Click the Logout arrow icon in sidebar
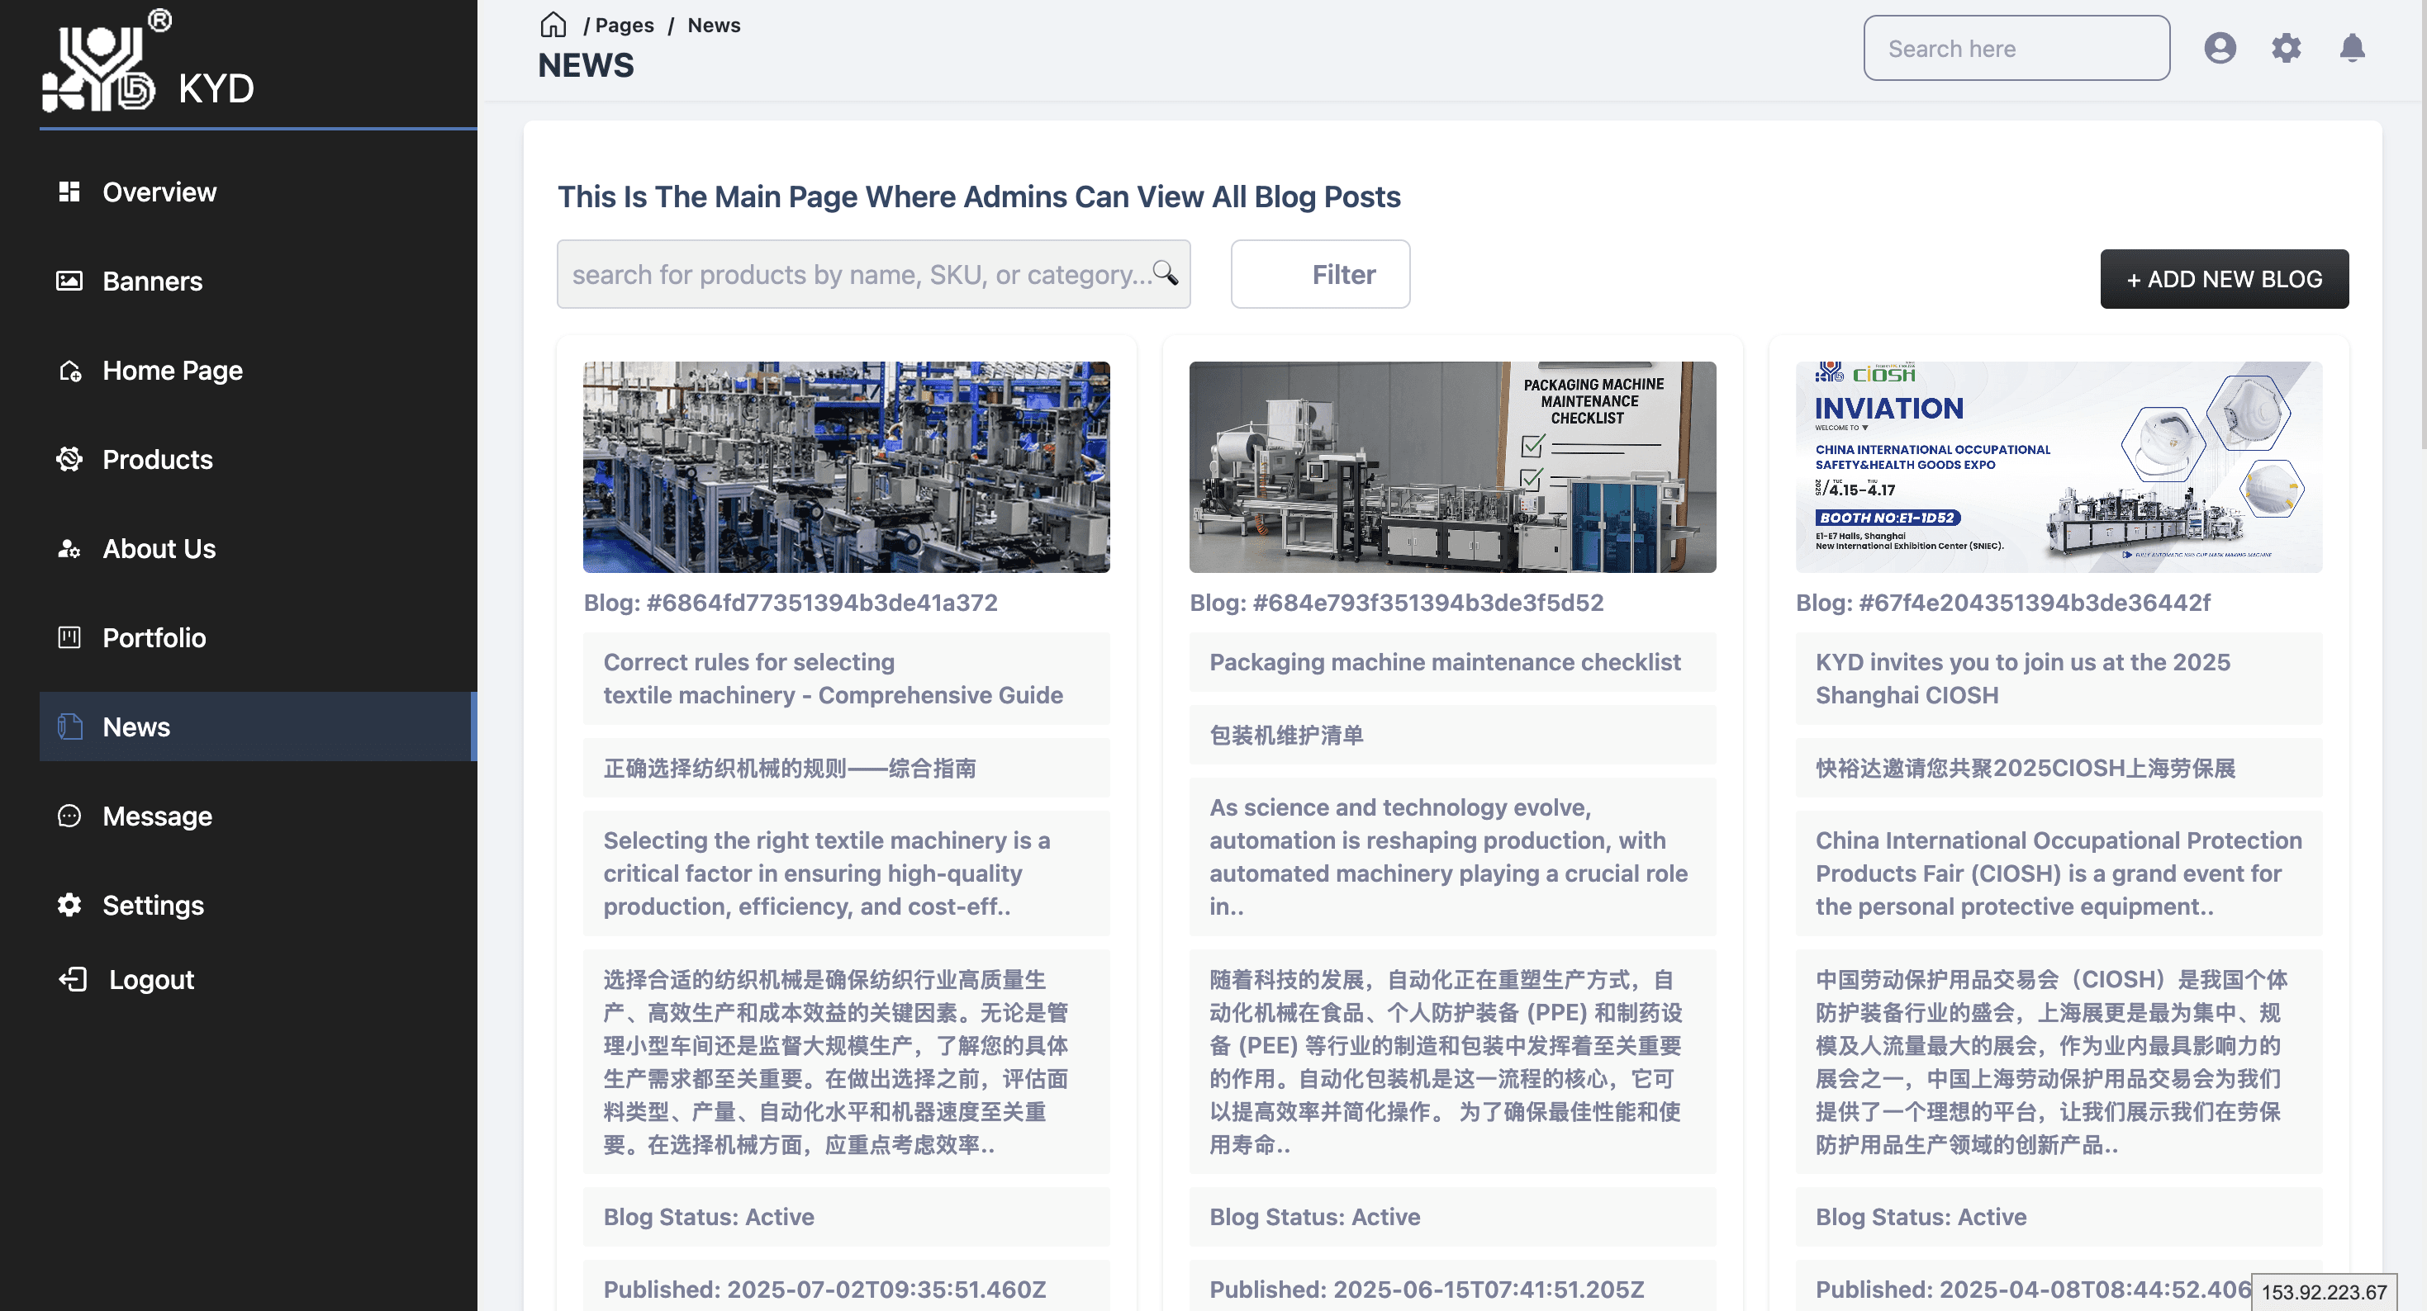 pyautogui.click(x=73, y=979)
